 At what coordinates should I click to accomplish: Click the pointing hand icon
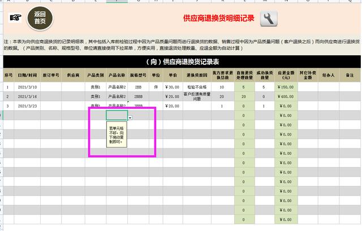[15, 18]
